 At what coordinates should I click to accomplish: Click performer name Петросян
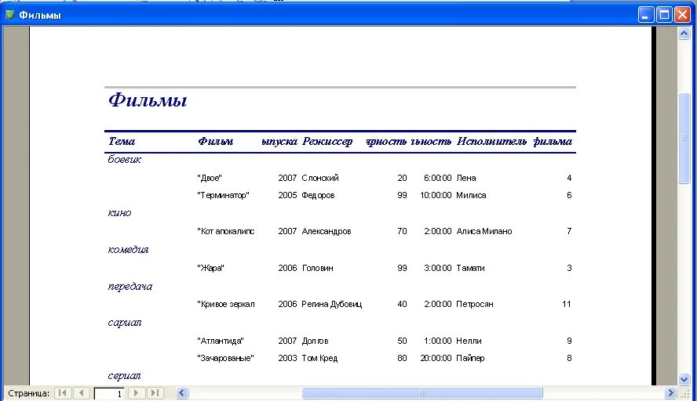coord(475,305)
